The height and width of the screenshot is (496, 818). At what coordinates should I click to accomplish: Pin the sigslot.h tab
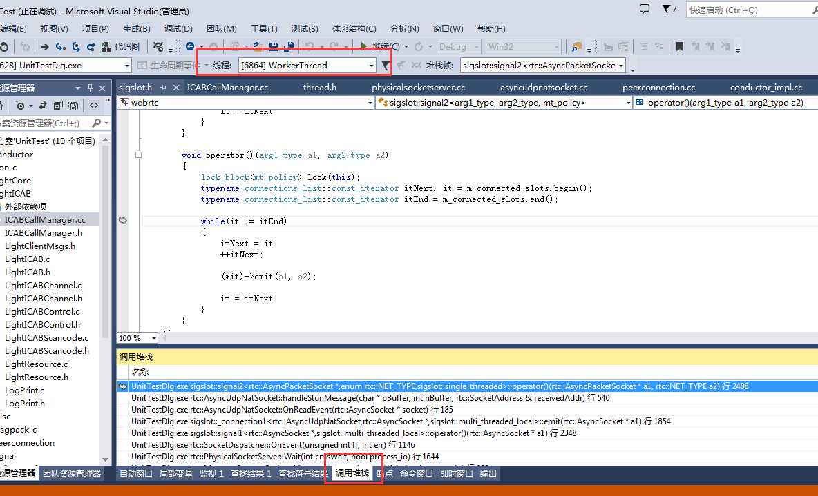[163, 88]
